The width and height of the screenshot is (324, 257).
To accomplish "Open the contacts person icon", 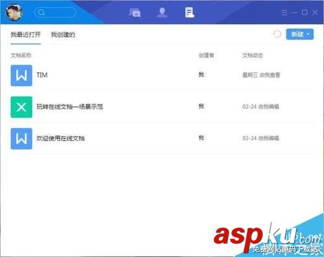I will tap(162, 12).
